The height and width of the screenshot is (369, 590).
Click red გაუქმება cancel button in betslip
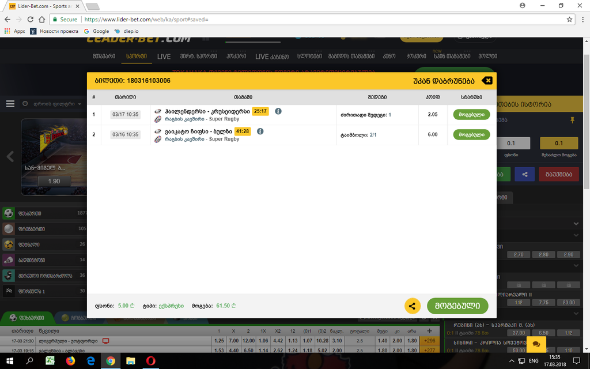point(559,174)
